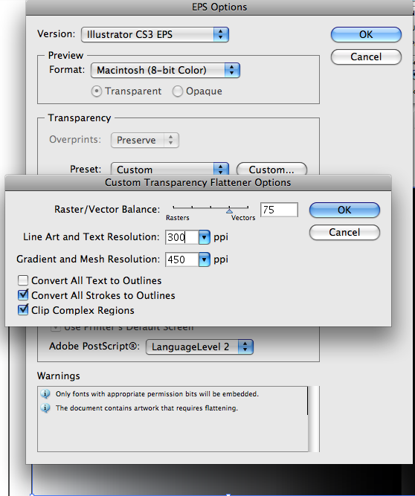Click the Raster/Vector Balance slider handle
The width and height of the screenshot is (415, 496).
[x=230, y=210]
